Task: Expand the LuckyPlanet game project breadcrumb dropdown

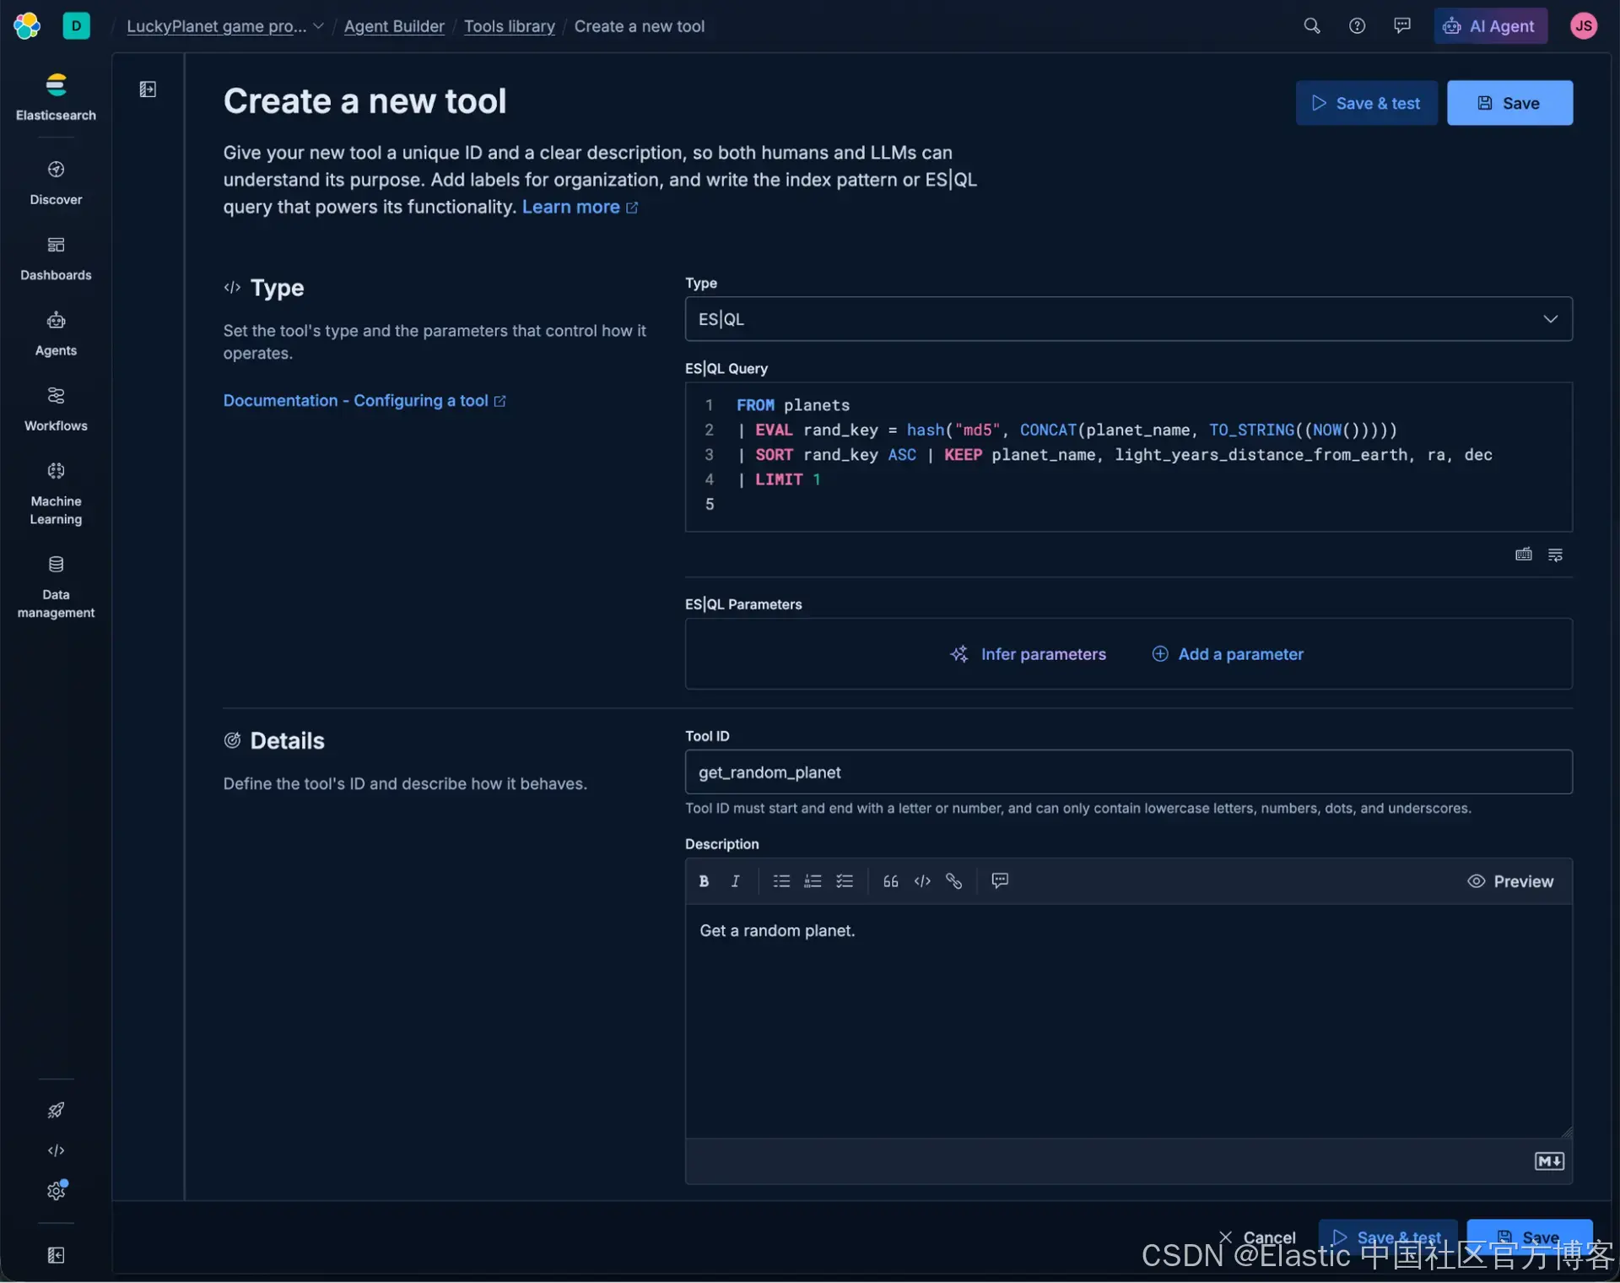Action: [x=225, y=26]
